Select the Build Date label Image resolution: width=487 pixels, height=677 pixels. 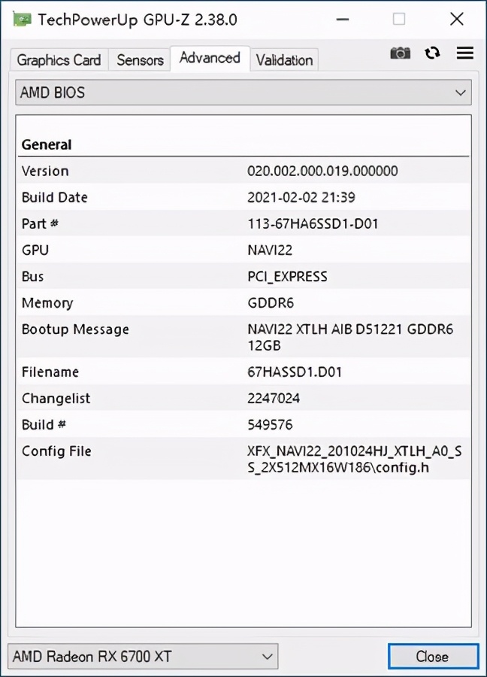[55, 197]
